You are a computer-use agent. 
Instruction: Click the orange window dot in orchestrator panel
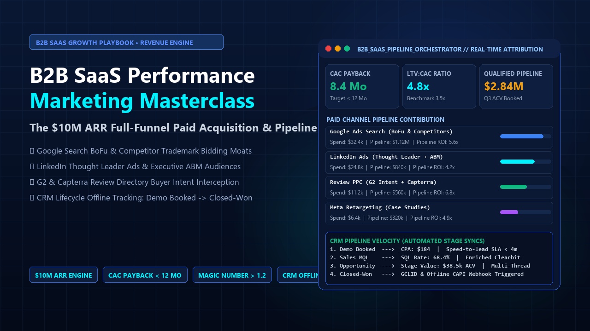click(337, 49)
